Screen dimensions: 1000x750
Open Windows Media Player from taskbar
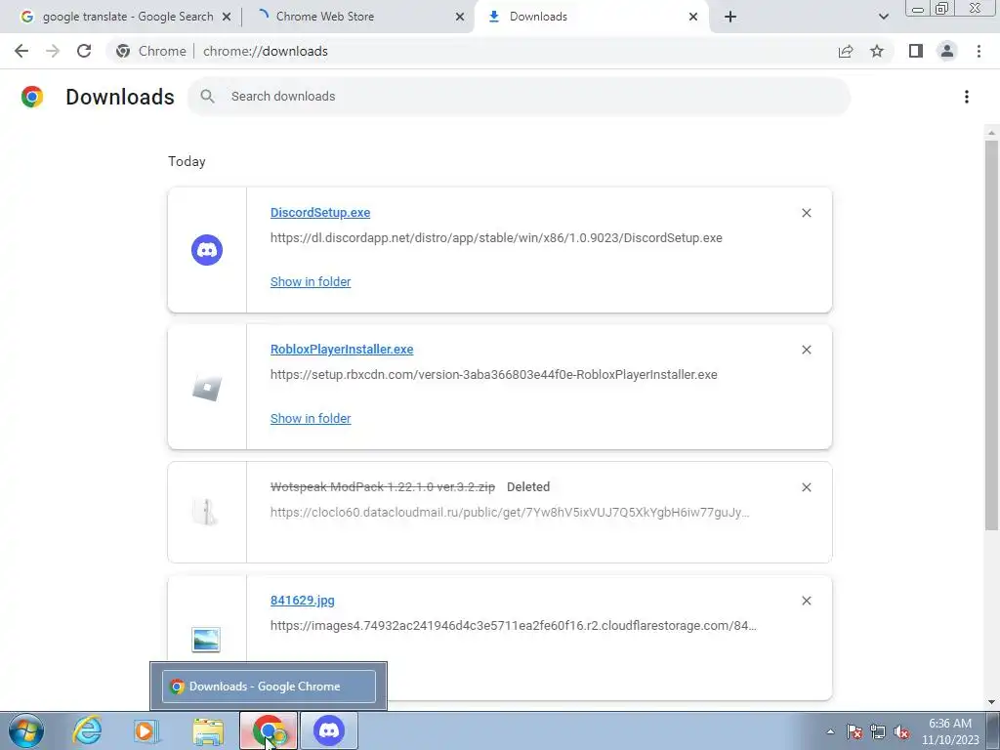tap(146, 730)
